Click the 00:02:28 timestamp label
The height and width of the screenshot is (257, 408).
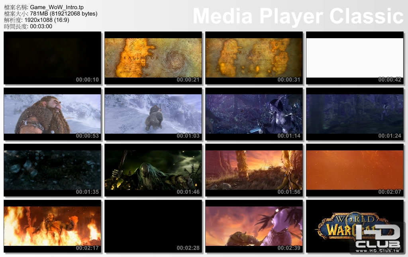188,248
